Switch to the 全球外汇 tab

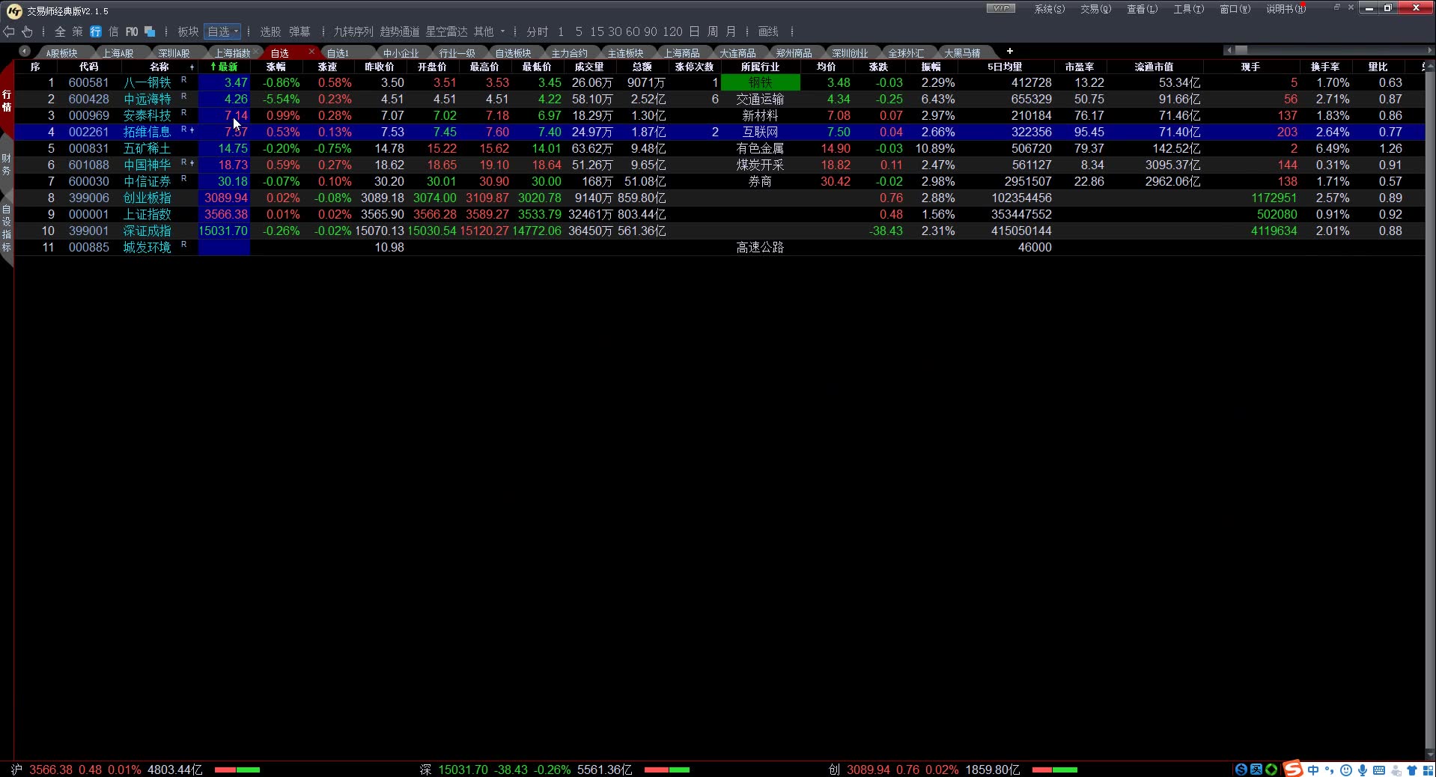click(x=906, y=53)
